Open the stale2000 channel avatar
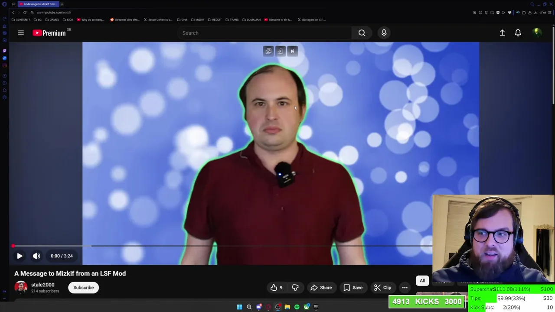Image resolution: width=555 pixels, height=312 pixels. (x=21, y=287)
